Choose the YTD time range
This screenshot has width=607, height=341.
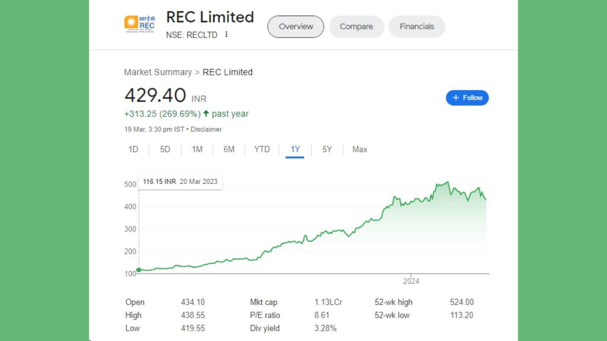[x=262, y=149]
